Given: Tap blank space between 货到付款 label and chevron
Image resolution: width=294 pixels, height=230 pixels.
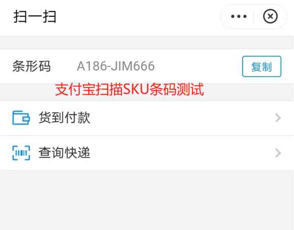Looking at the screenshot, I should (182, 118).
